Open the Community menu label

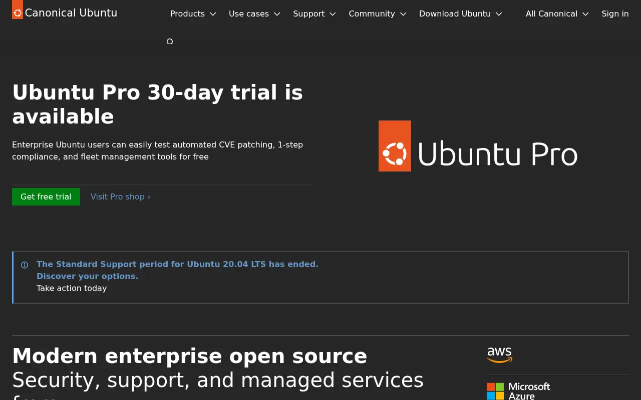coord(372,14)
